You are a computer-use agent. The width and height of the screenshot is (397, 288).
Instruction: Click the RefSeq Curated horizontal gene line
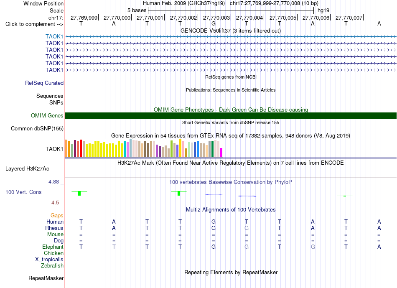tap(231, 83)
